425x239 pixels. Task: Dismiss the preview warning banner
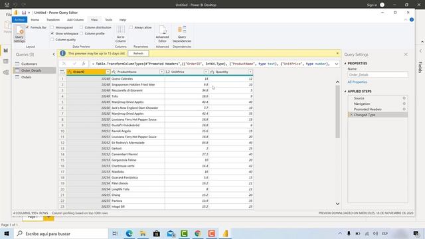pos(337,53)
